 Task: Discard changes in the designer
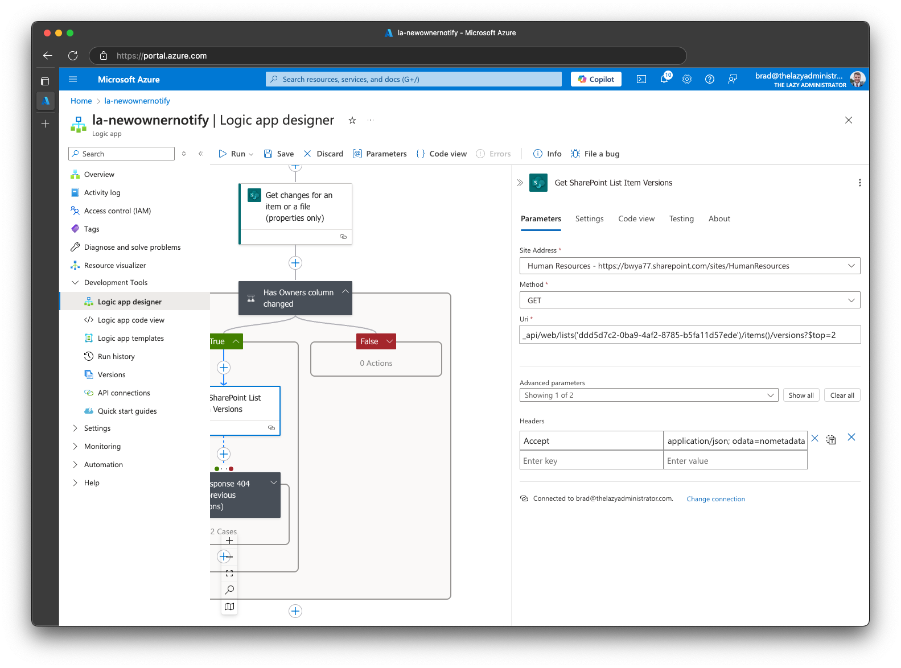[x=323, y=154]
